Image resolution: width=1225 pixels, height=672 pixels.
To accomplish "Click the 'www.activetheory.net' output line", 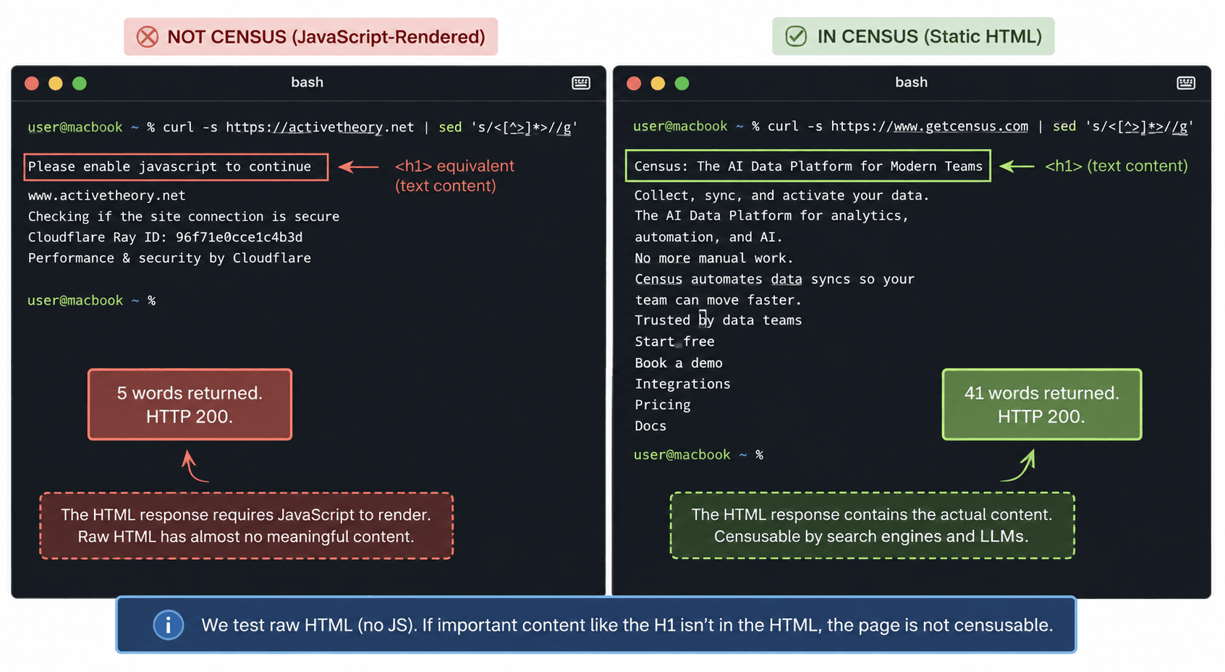I will tap(107, 195).
